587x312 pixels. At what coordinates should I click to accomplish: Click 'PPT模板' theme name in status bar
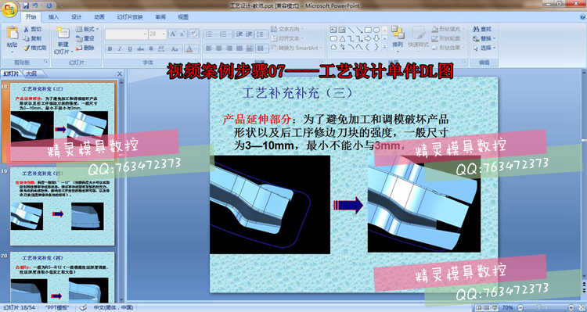click(x=57, y=307)
